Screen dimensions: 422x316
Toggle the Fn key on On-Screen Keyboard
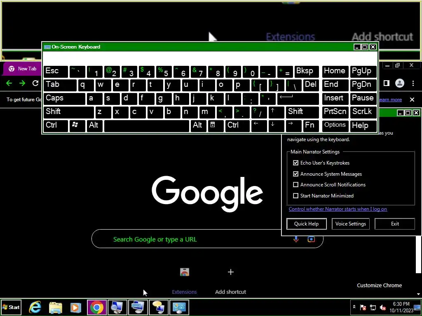[x=311, y=126]
